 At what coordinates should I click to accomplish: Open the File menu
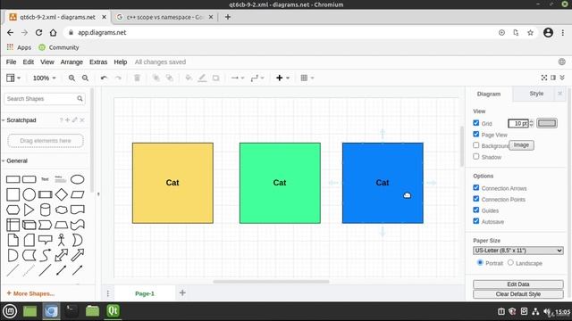[x=11, y=62]
